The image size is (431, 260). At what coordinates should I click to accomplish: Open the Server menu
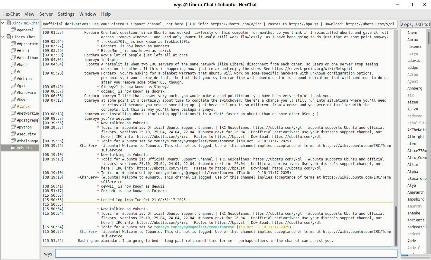pos(46,14)
